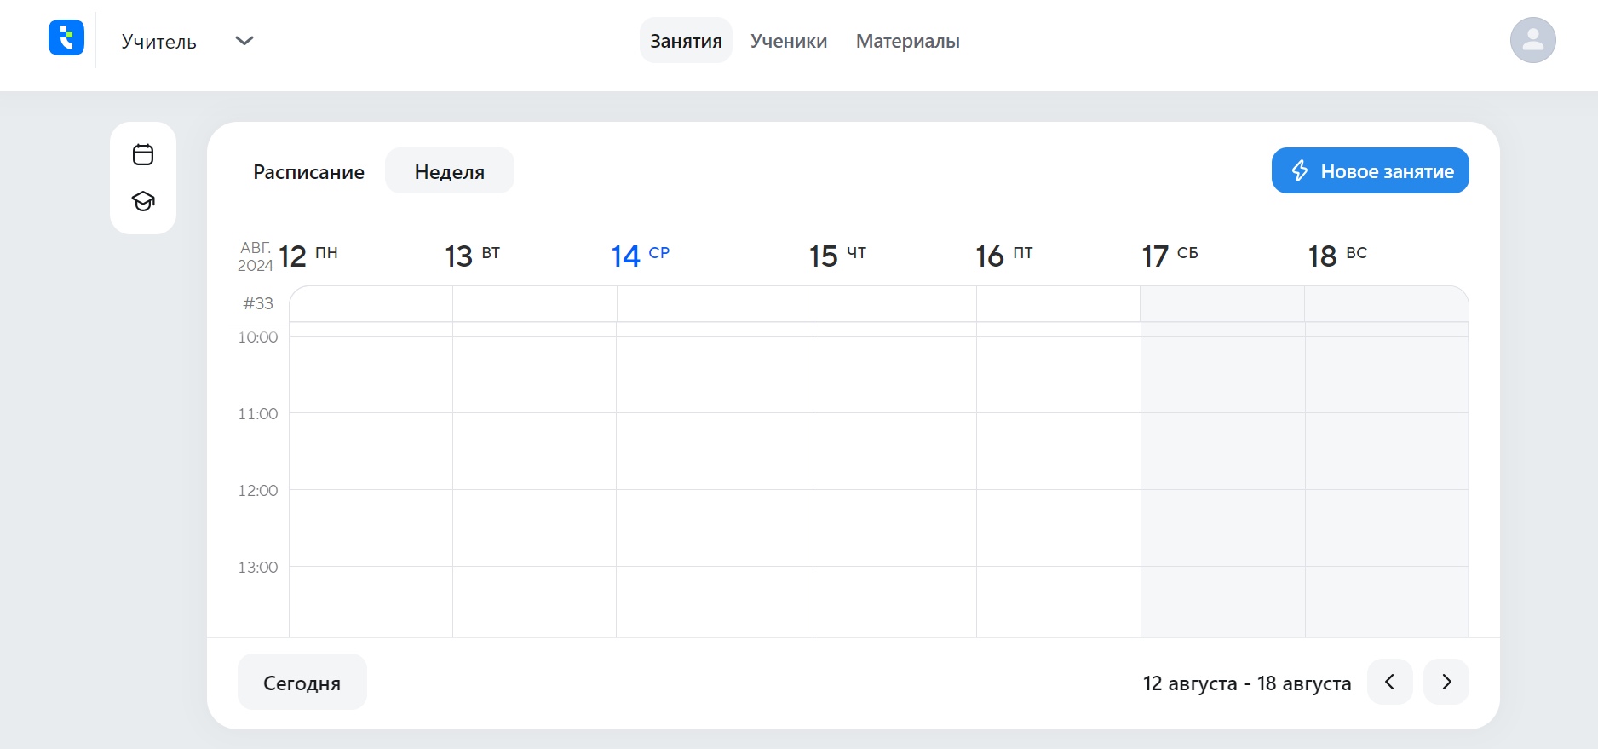The width and height of the screenshot is (1598, 749).
Task: Select Sunday 13:00 time slot
Action: click(x=1387, y=602)
